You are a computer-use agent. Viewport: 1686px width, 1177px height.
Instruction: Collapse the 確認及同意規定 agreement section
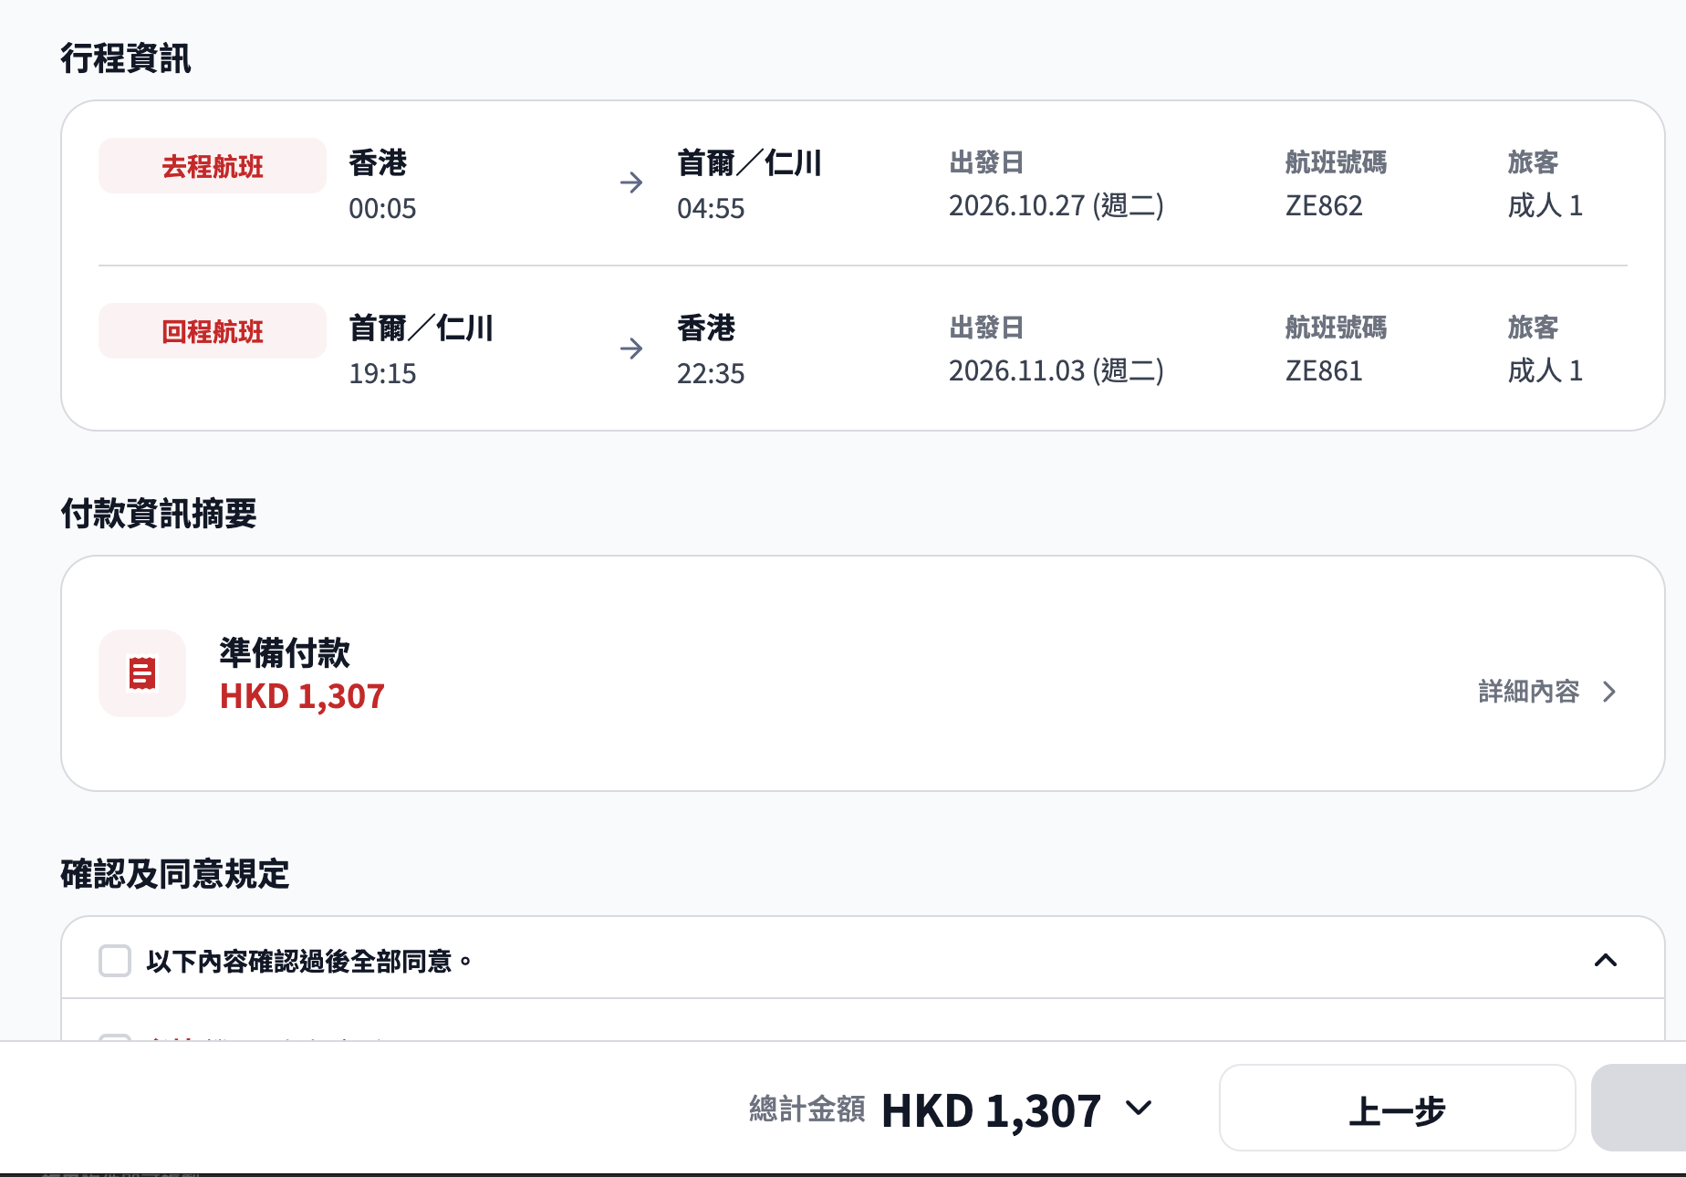coord(1606,960)
